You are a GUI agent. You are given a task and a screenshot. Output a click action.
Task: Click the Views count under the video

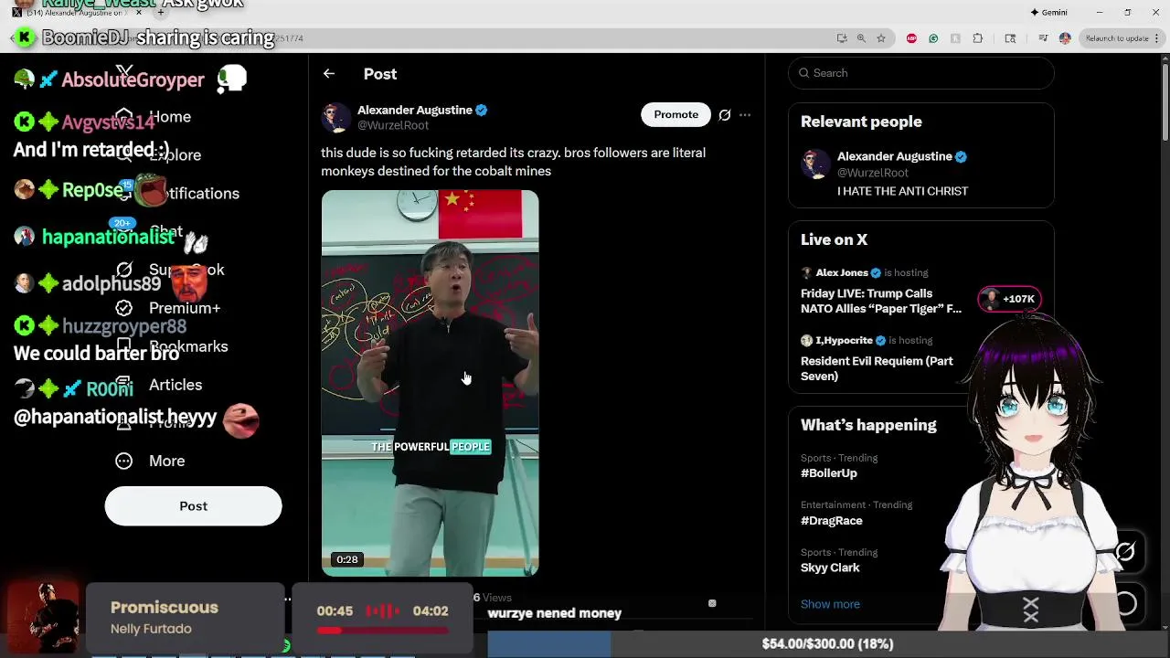493,598
